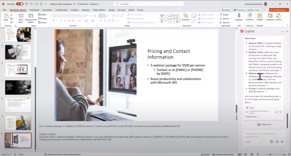Click the Wklej paste icon
This screenshot has height=156, width=291.
tap(6, 16)
